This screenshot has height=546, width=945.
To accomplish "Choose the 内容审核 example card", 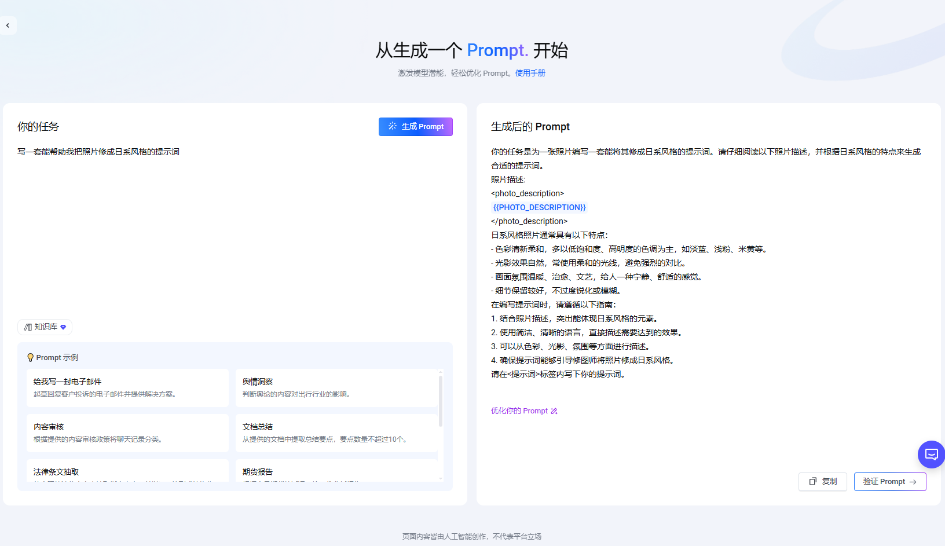I will 127,433.
